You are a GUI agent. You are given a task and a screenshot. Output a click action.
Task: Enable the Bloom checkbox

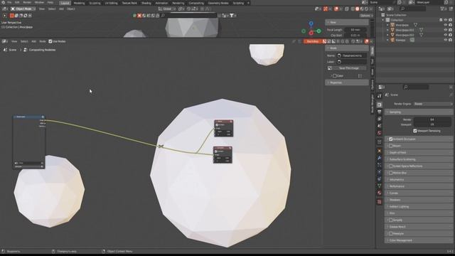click(x=391, y=146)
